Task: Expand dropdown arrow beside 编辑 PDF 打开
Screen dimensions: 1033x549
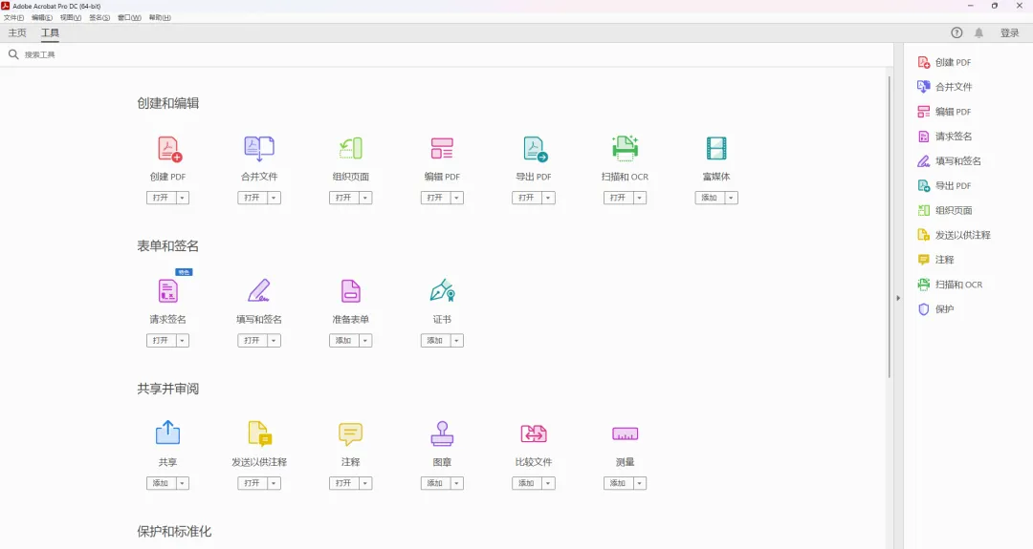Action: pos(456,198)
